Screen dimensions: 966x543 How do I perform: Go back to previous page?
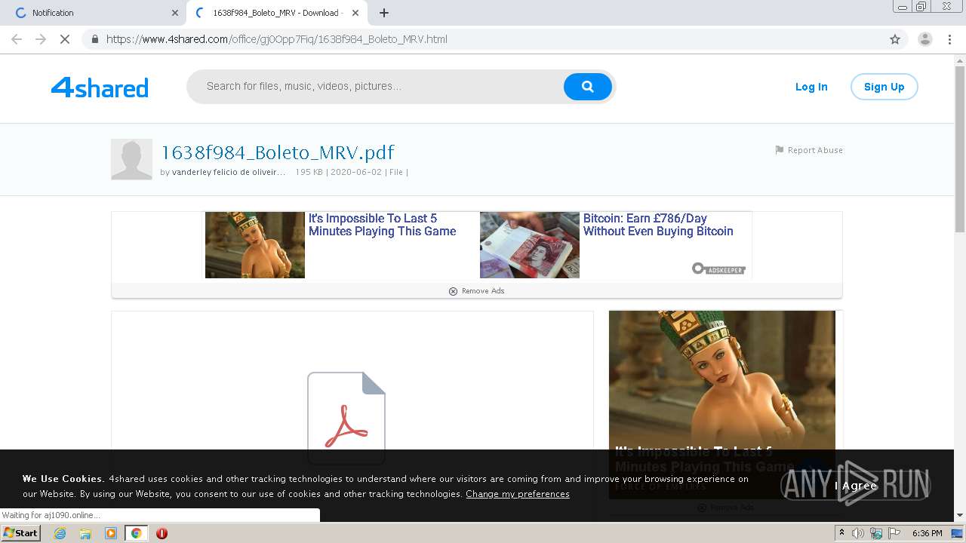pos(17,39)
